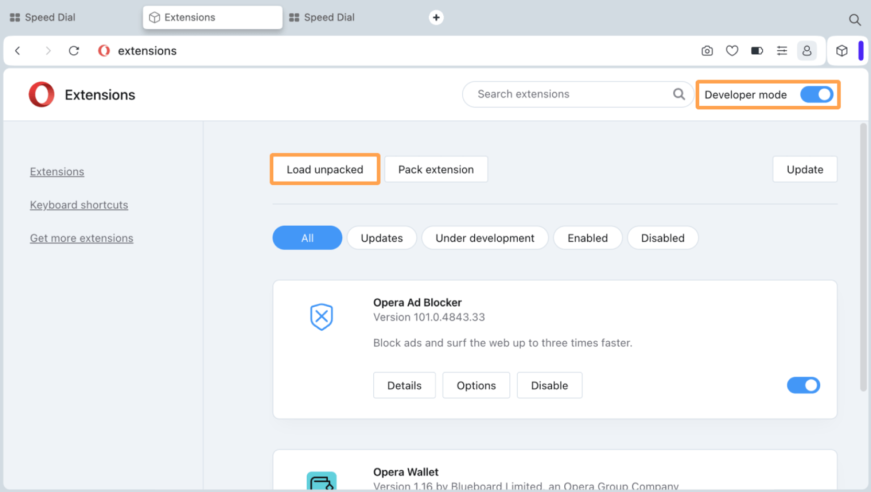Open Get more extensions link
Viewport: 871px width, 492px height.
(x=82, y=238)
